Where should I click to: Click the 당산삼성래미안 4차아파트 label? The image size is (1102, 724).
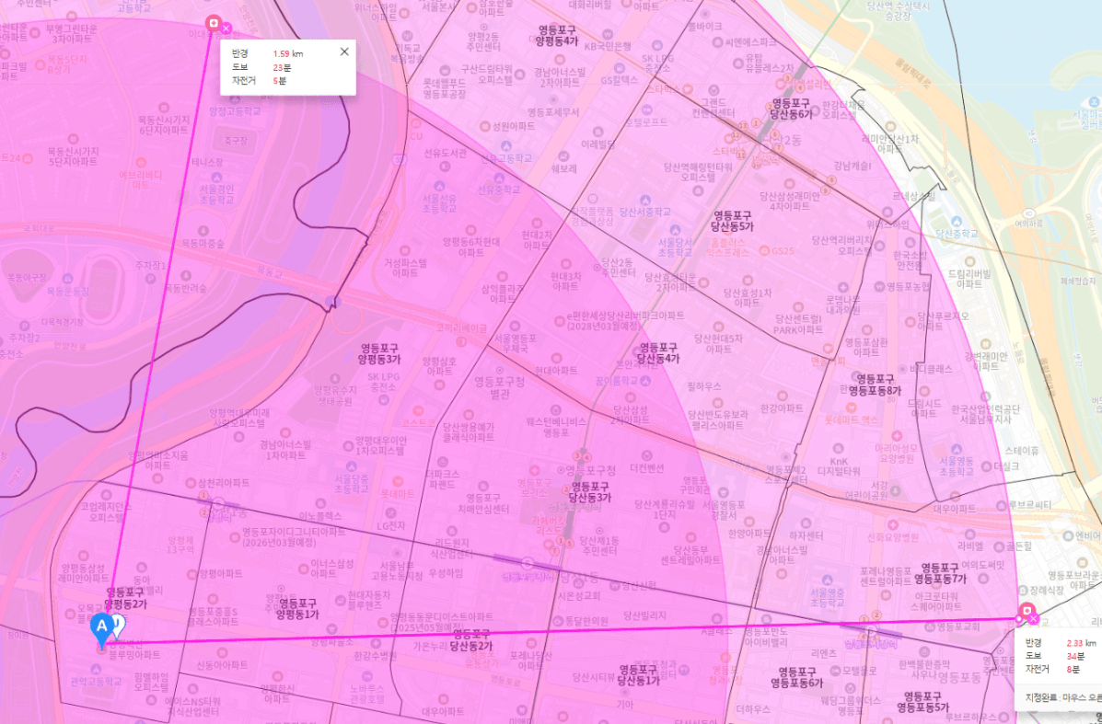click(x=789, y=201)
